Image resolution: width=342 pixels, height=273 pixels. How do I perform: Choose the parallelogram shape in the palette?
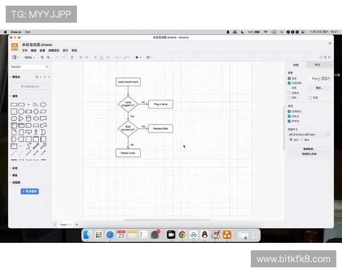pyautogui.click(x=43, y=111)
